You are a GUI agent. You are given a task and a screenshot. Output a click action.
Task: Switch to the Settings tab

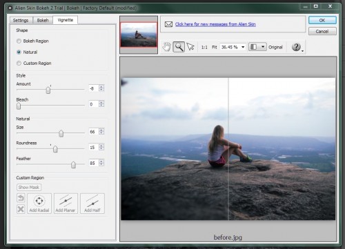[21, 21]
